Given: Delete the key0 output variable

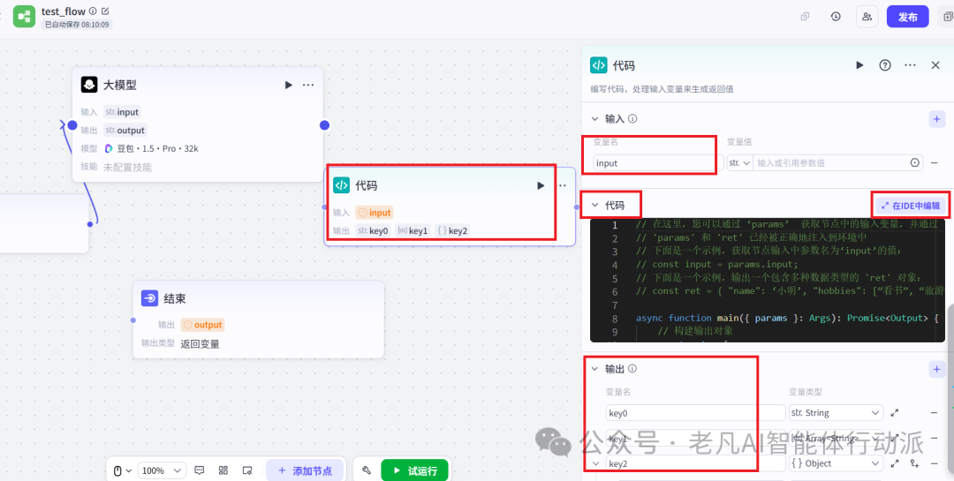Looking at the screenshot, I should [x=934, y=413].
